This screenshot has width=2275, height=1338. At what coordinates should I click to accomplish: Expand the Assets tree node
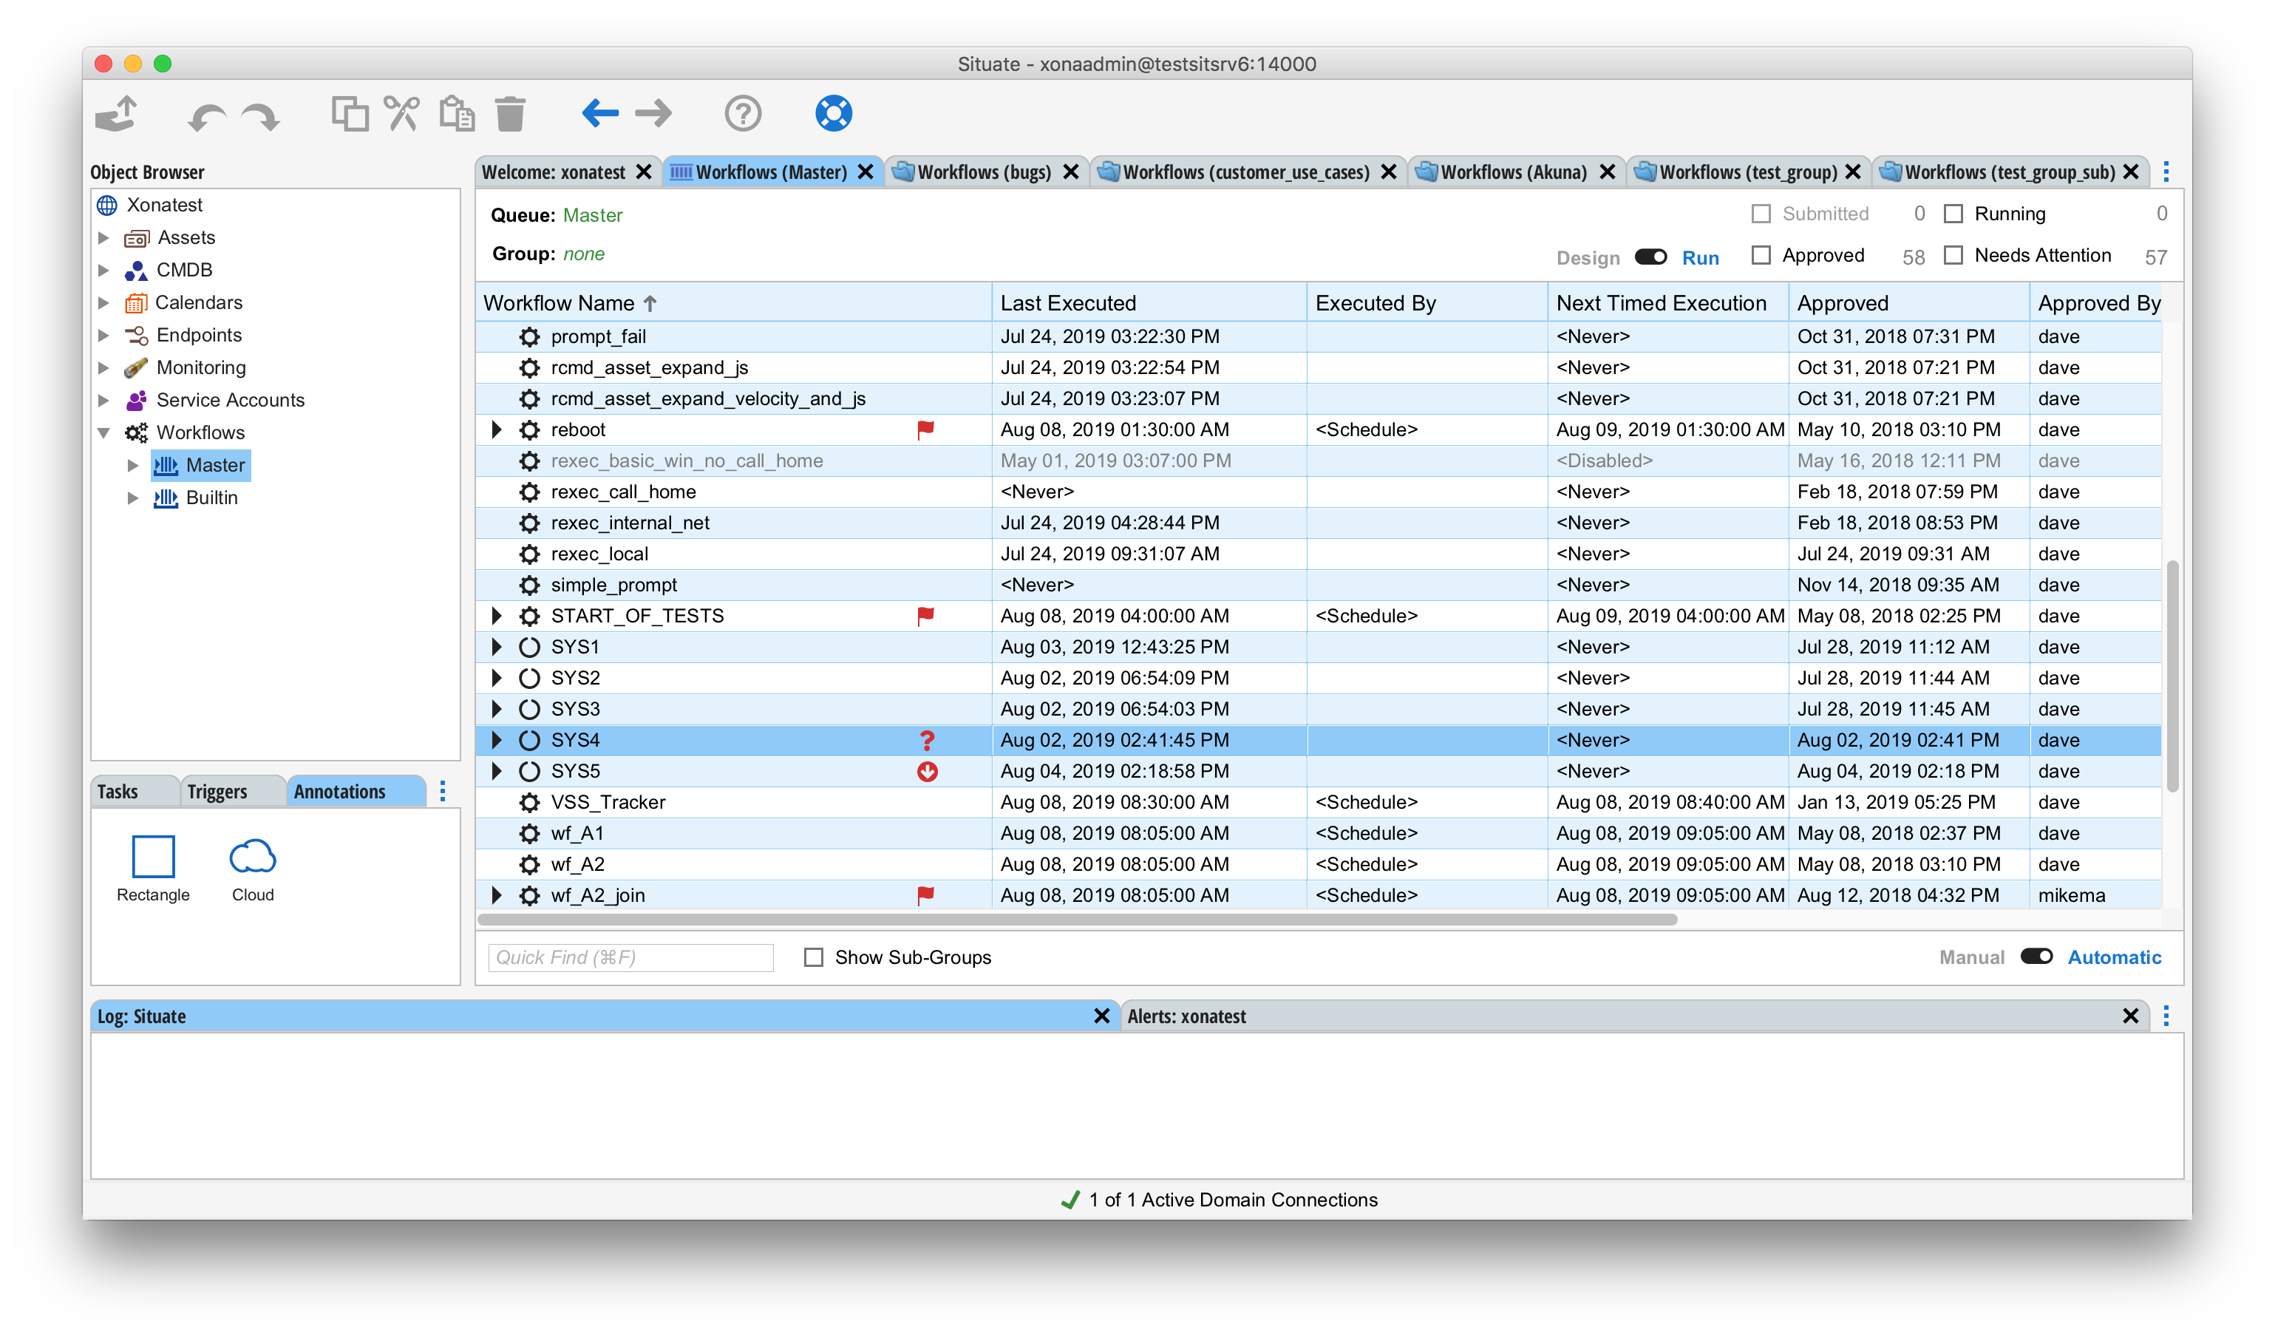pyautogui.click(x=103, y=237)
